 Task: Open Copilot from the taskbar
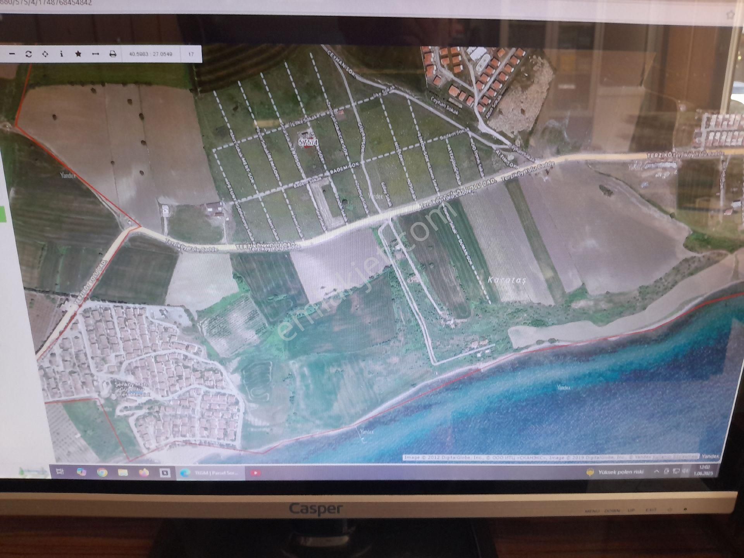tap(81, 472)
